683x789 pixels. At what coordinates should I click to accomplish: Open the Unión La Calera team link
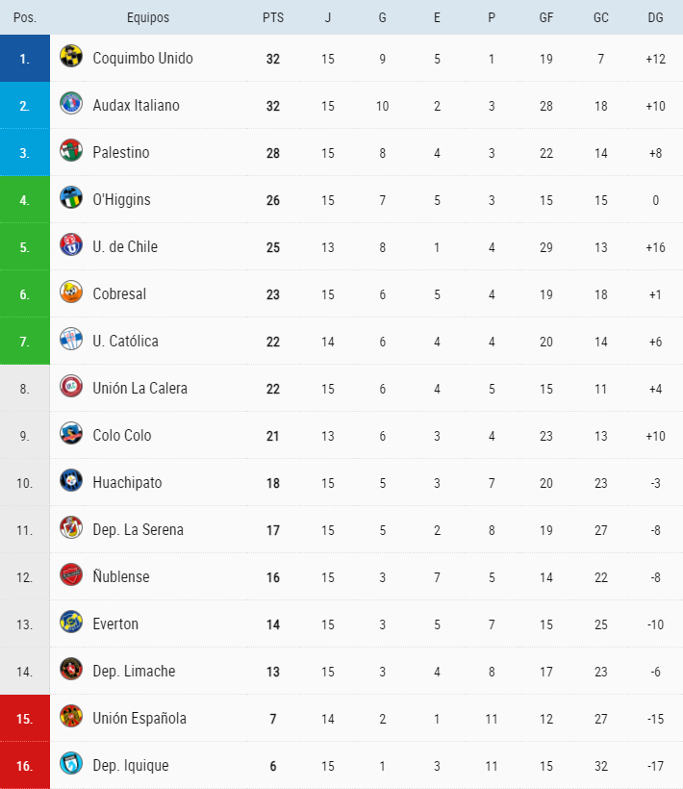(139, 388)
